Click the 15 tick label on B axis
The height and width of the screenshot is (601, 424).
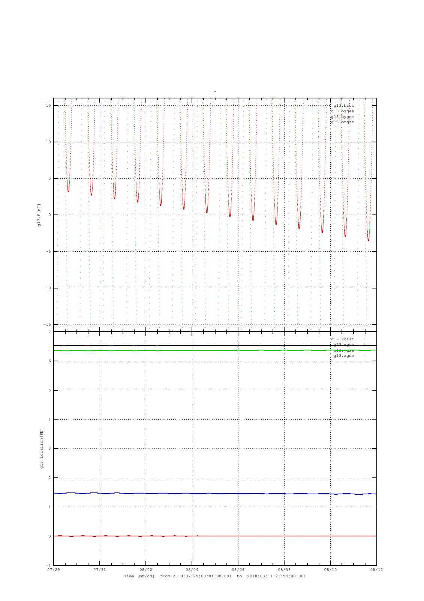click(x=49, y=106)
